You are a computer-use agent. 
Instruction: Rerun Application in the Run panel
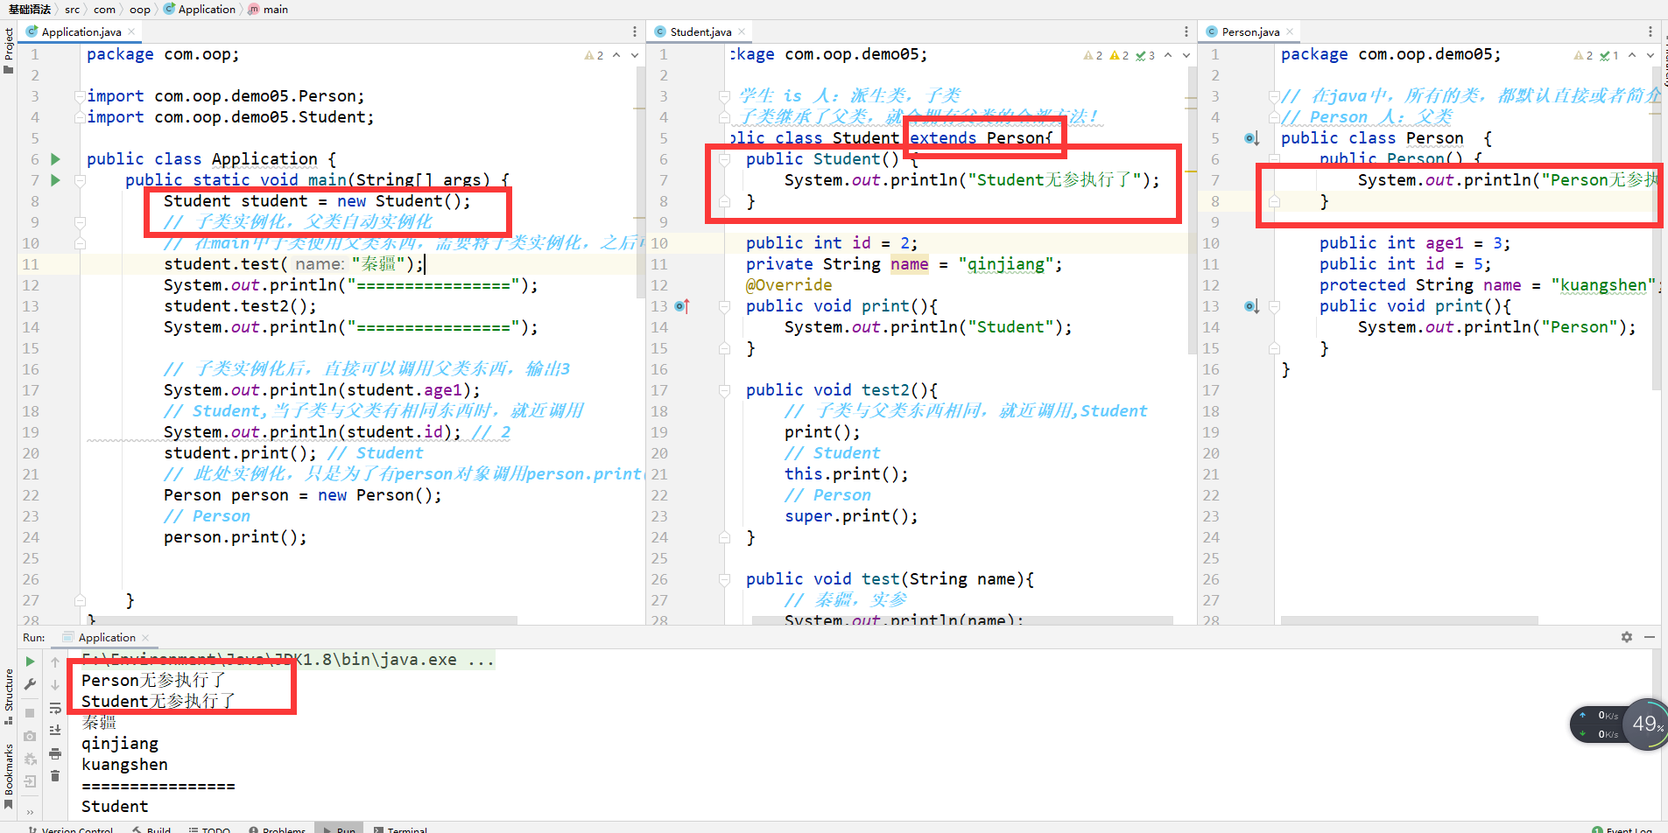click(30, 662)
